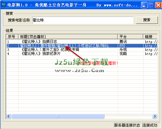Click the 平台 column header
The image size is (162, 129).
coord(130,37)
